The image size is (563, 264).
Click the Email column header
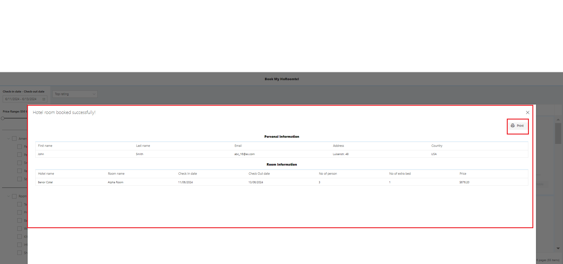pyautogui.click(x=238, y=146)
